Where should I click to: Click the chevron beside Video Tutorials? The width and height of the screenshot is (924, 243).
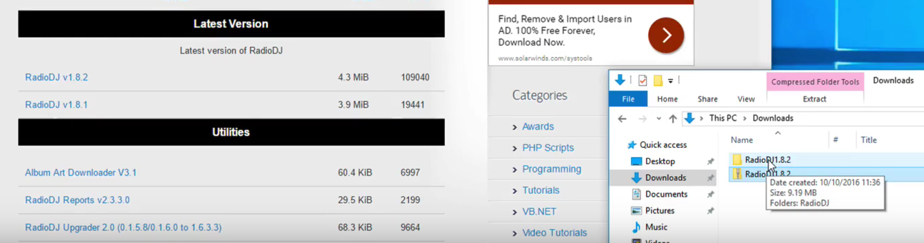point(515,234)
